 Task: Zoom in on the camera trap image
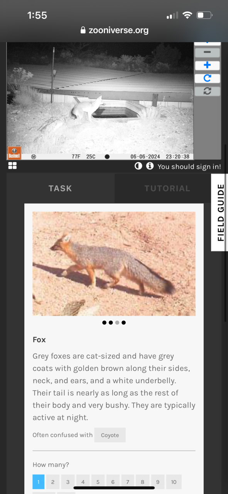pyautogui.click(x=207, y=65)
